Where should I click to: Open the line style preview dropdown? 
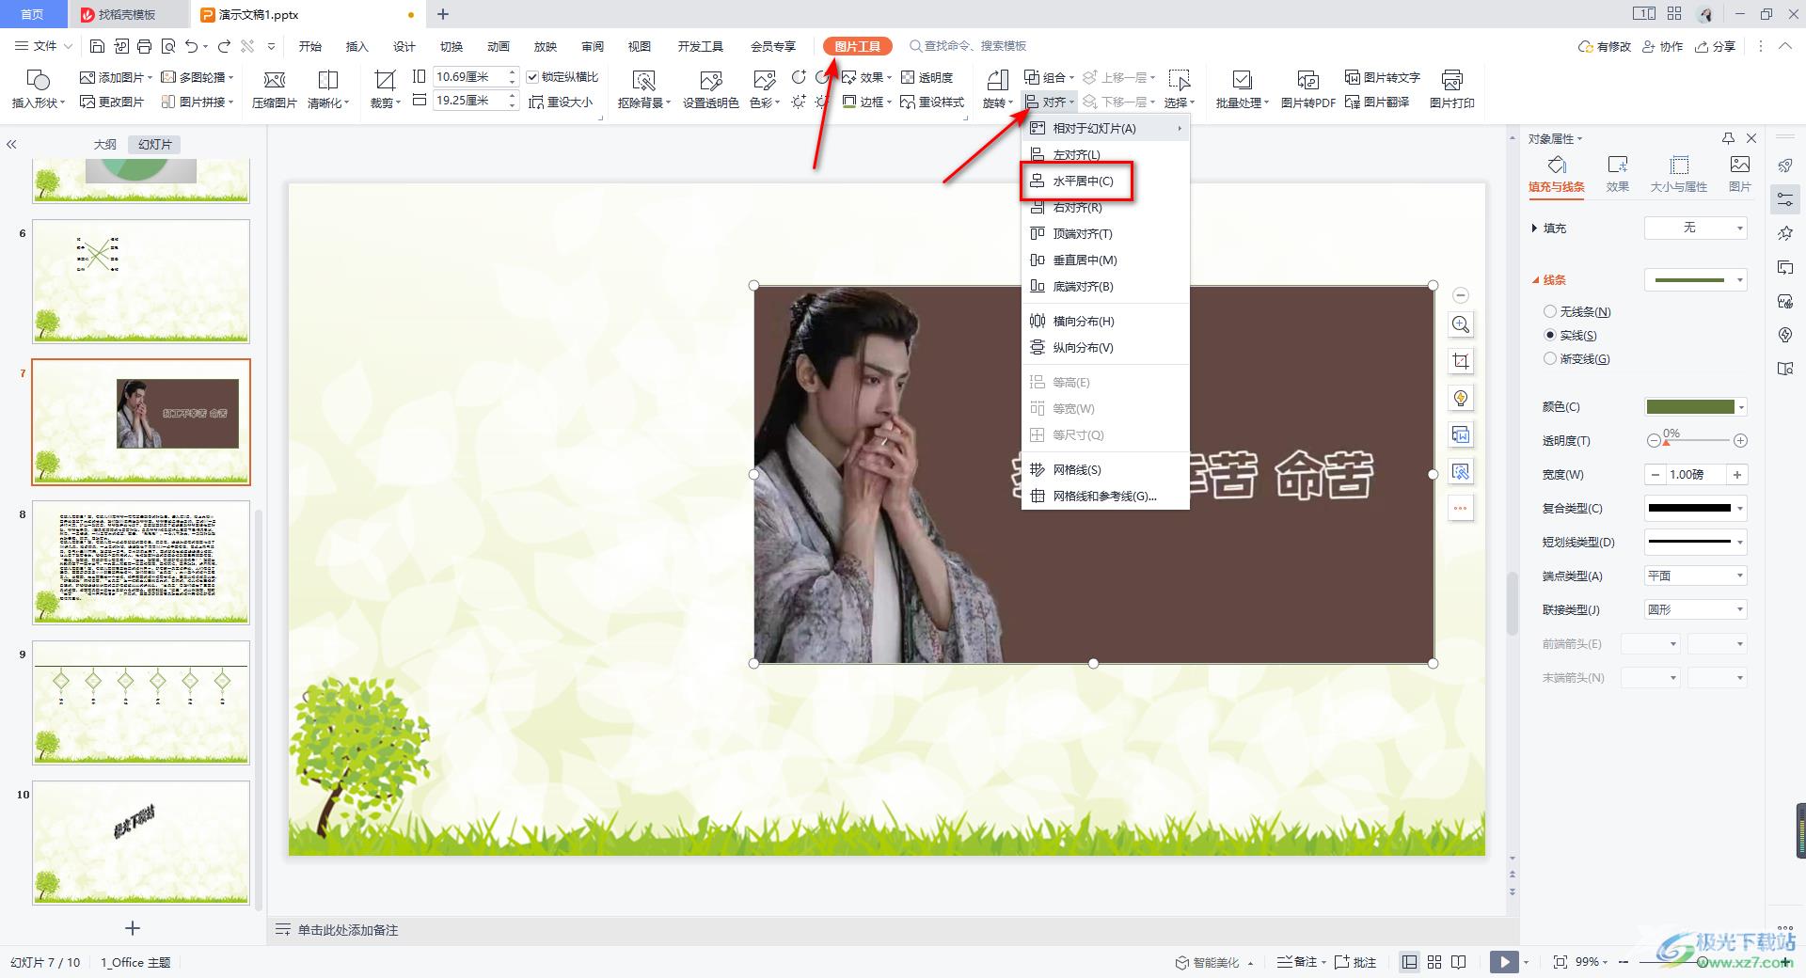click(1696, 279)
